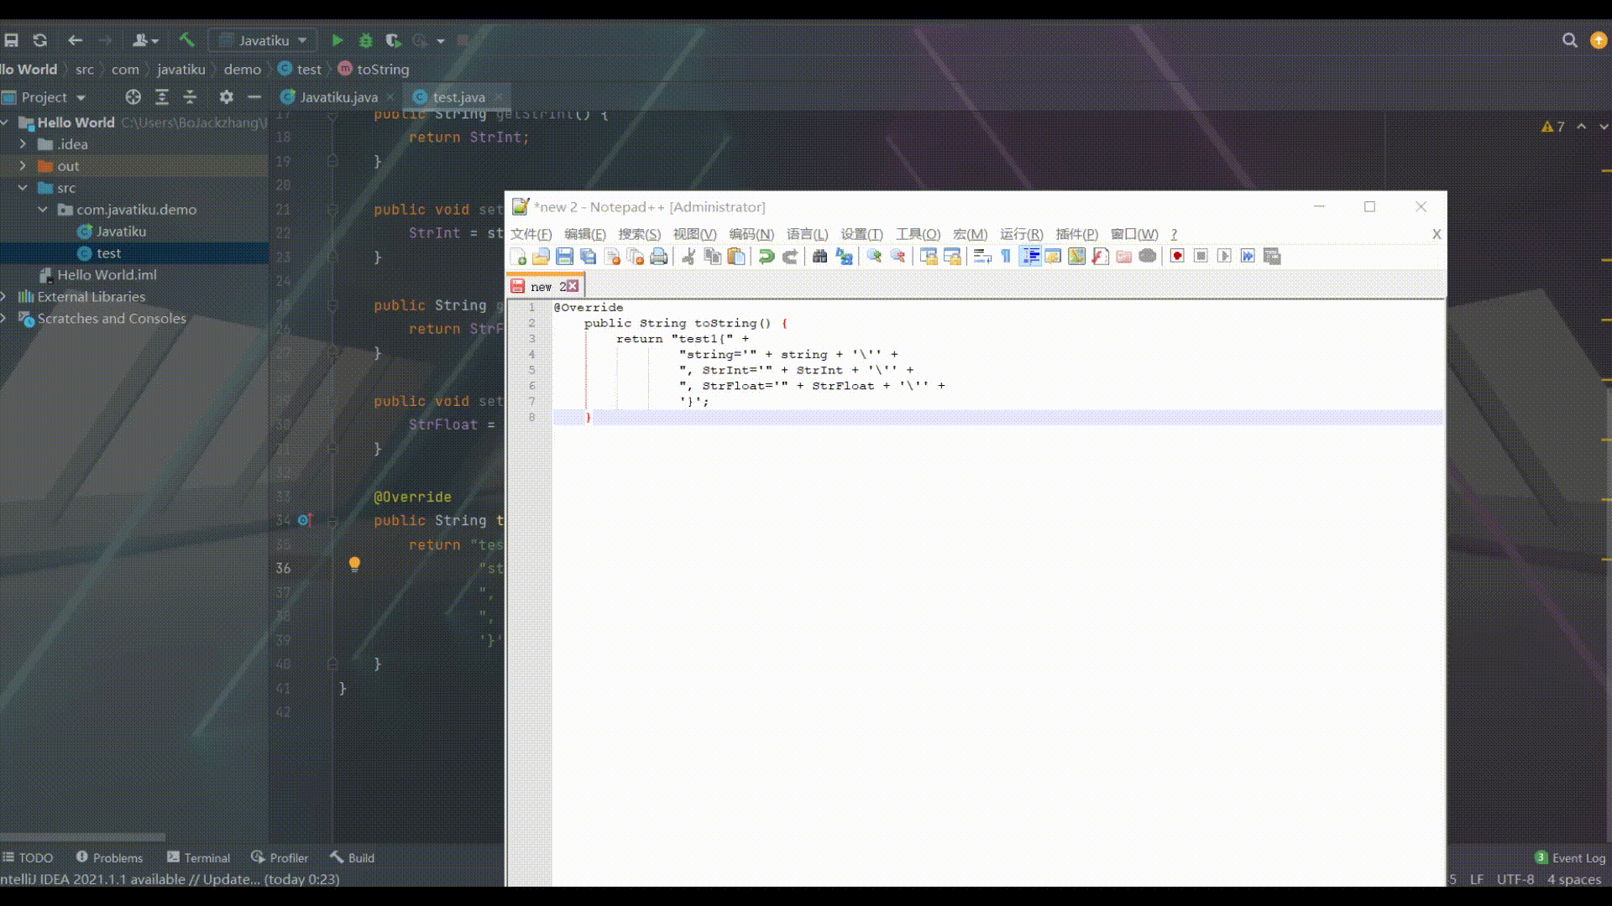Click the Start Recording macro icon
Viewport: 1612px width, 906px height.
coord(1177,257)
